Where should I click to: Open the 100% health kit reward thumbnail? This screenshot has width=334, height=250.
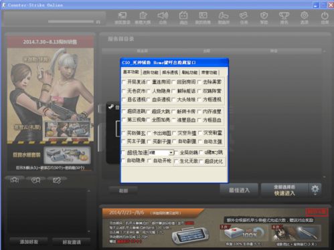point(244,233)
